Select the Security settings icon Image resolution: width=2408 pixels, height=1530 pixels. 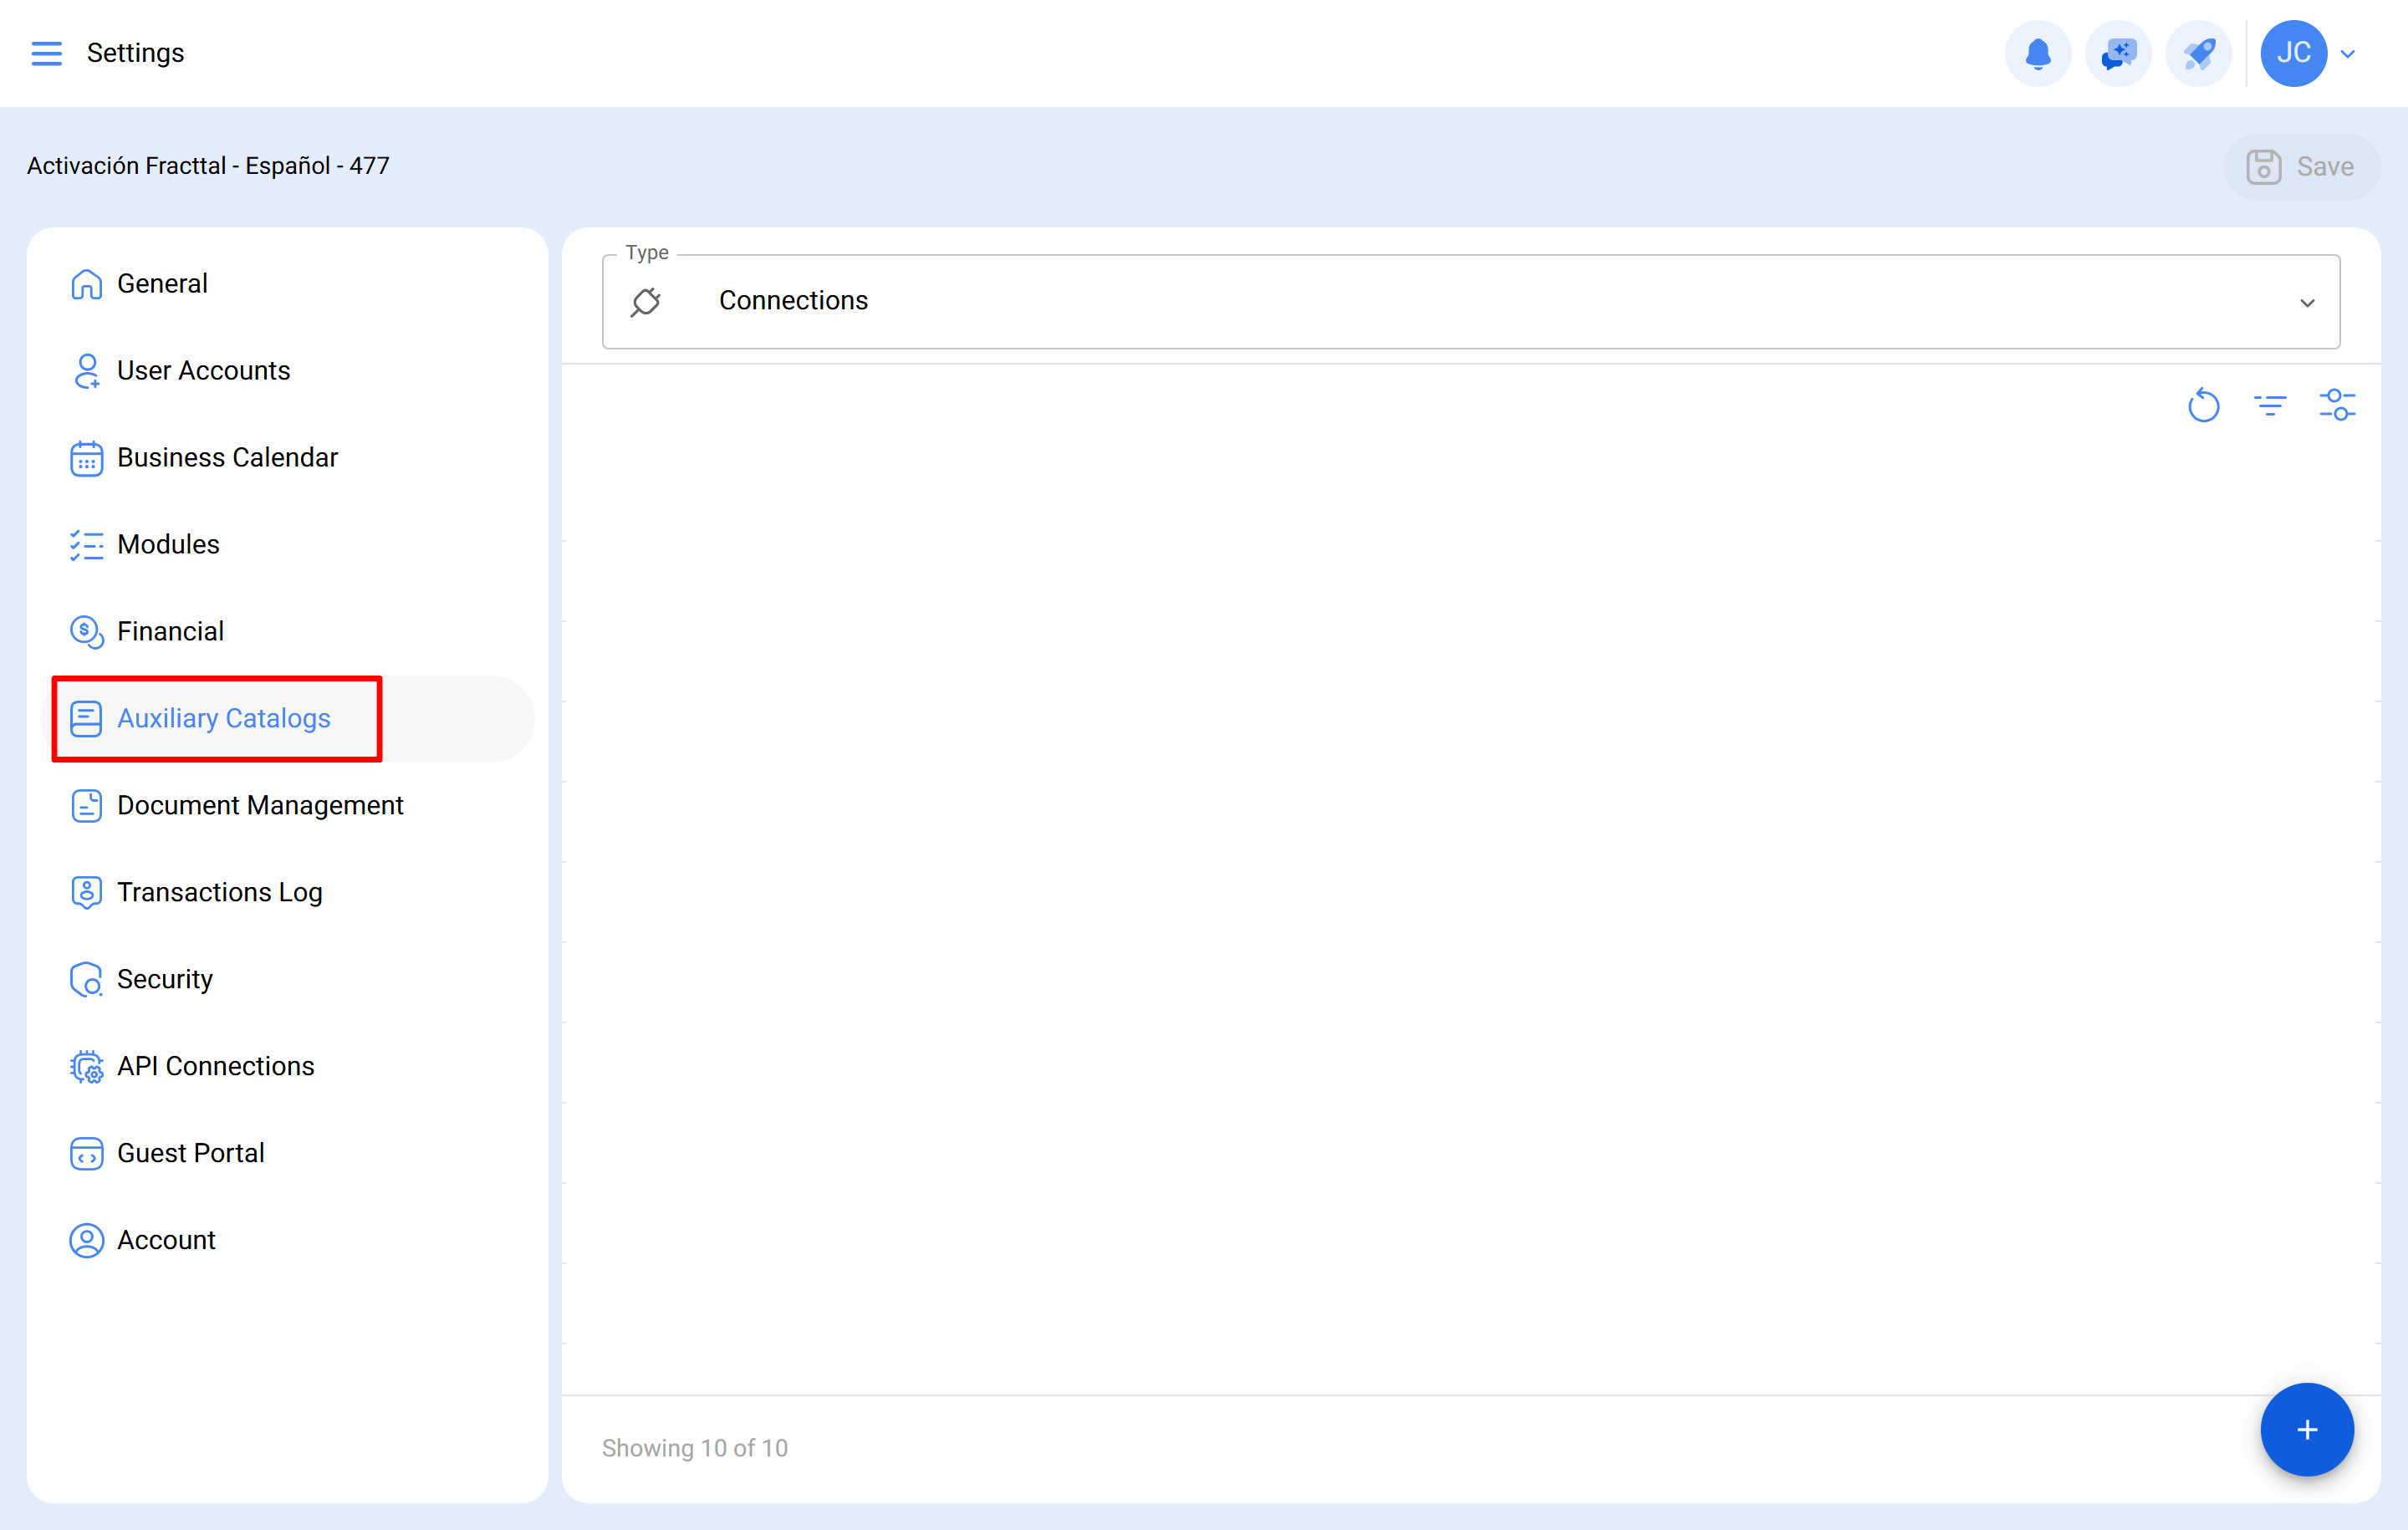click(x=86, y=979)
